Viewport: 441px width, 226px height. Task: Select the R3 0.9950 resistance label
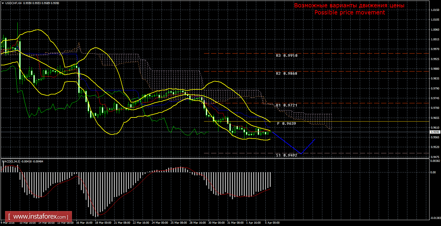pos(286,55)
